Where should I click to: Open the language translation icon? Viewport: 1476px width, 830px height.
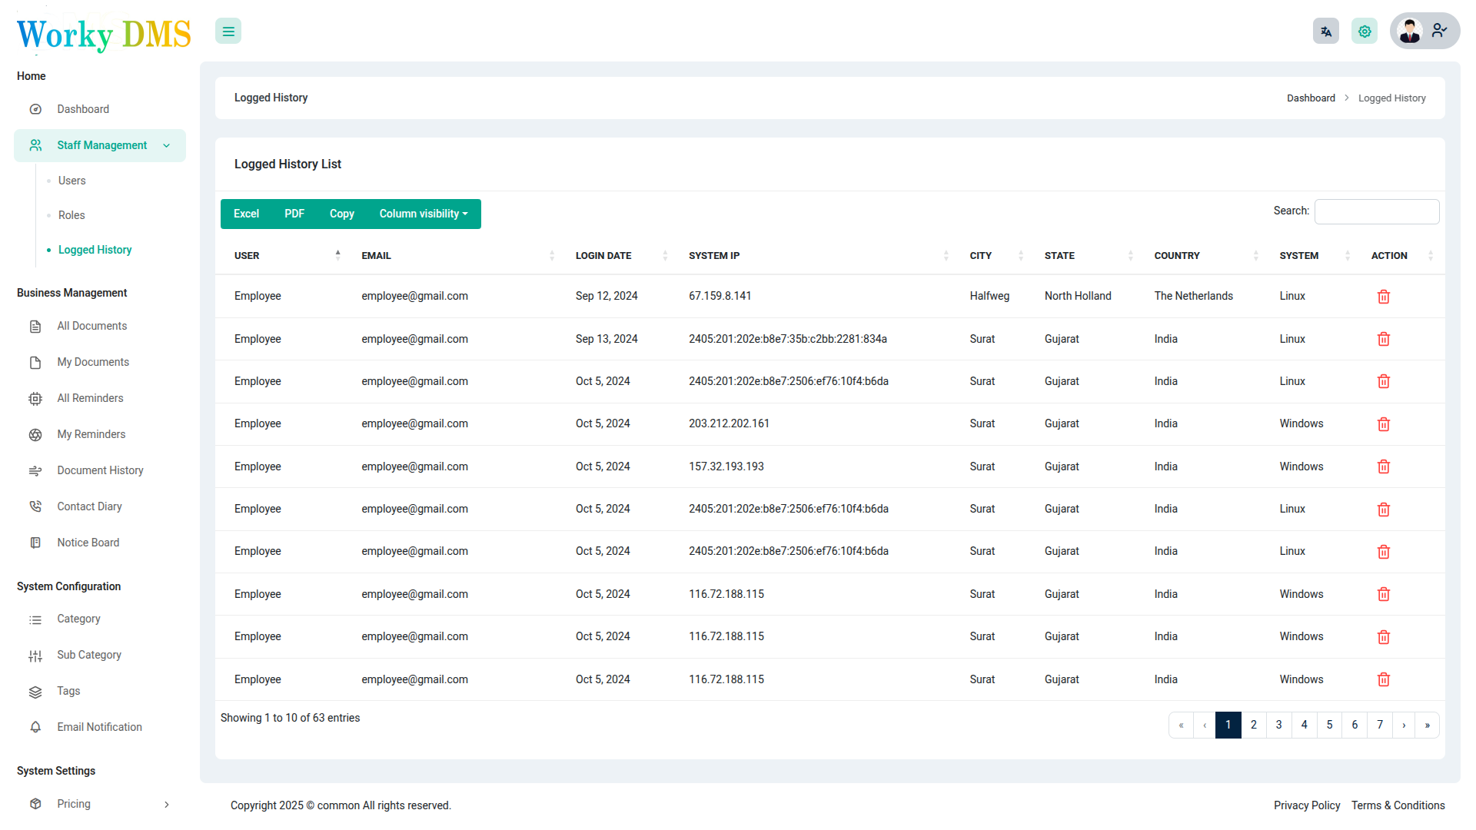(1325, 32)
